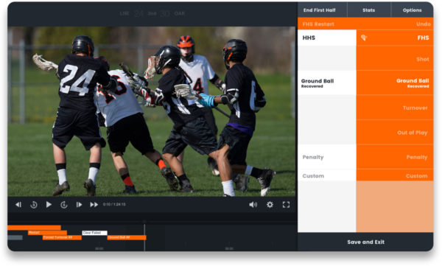Screen dimensions: 442x266
Task: Tag a Shot for FHS
Action: pyautogui.click(x=395, y=59)
